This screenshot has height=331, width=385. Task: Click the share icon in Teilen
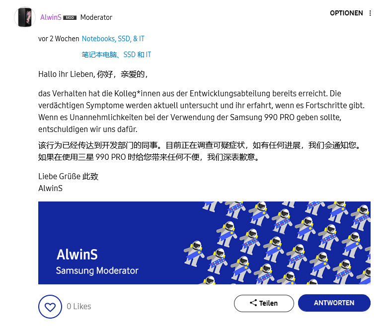coord(253,303)
